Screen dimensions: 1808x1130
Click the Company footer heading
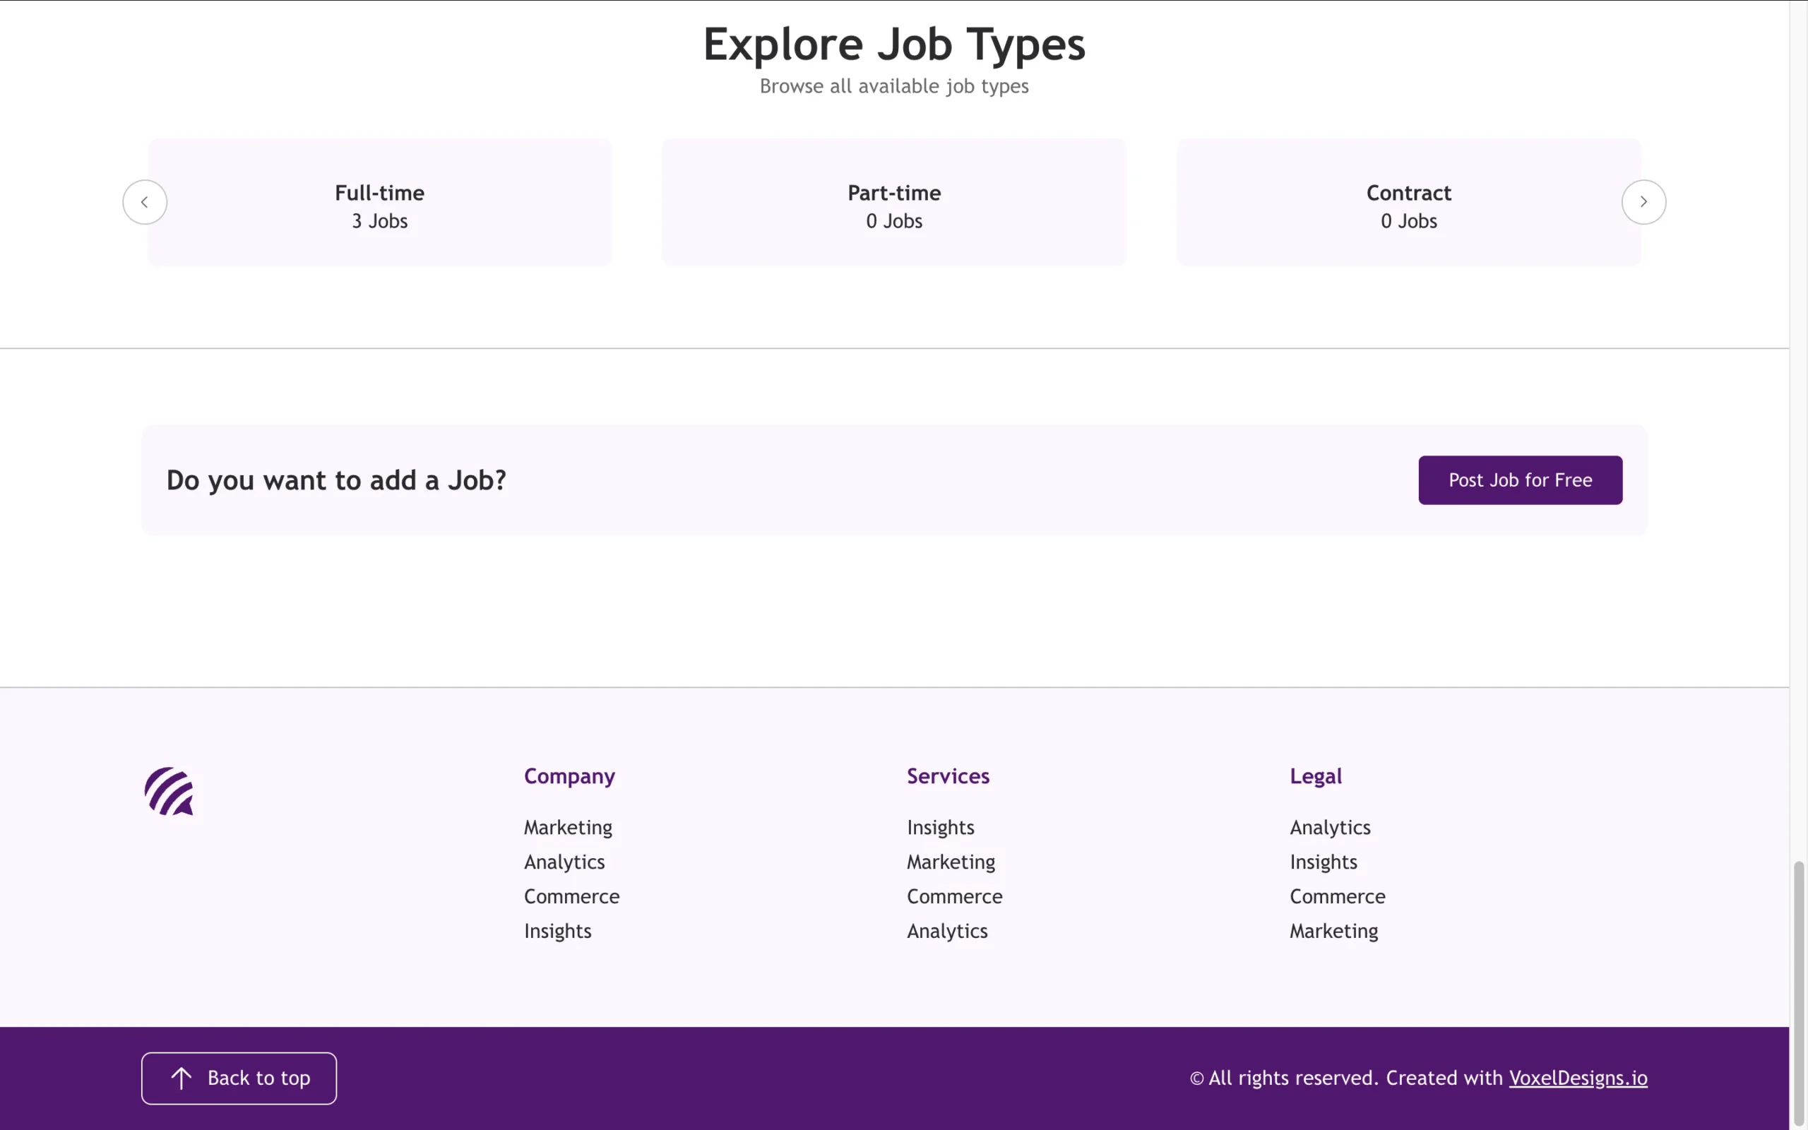point(569,776)
